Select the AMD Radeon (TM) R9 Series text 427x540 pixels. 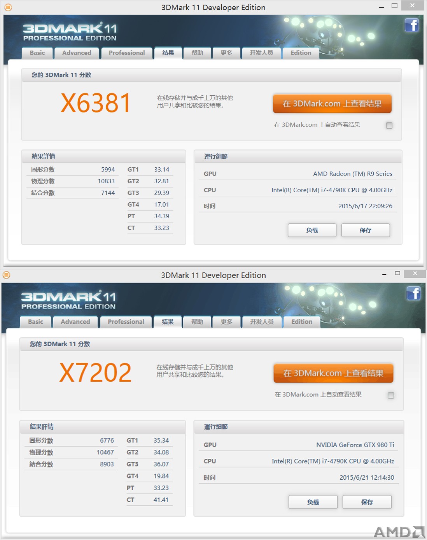(353, 174)
